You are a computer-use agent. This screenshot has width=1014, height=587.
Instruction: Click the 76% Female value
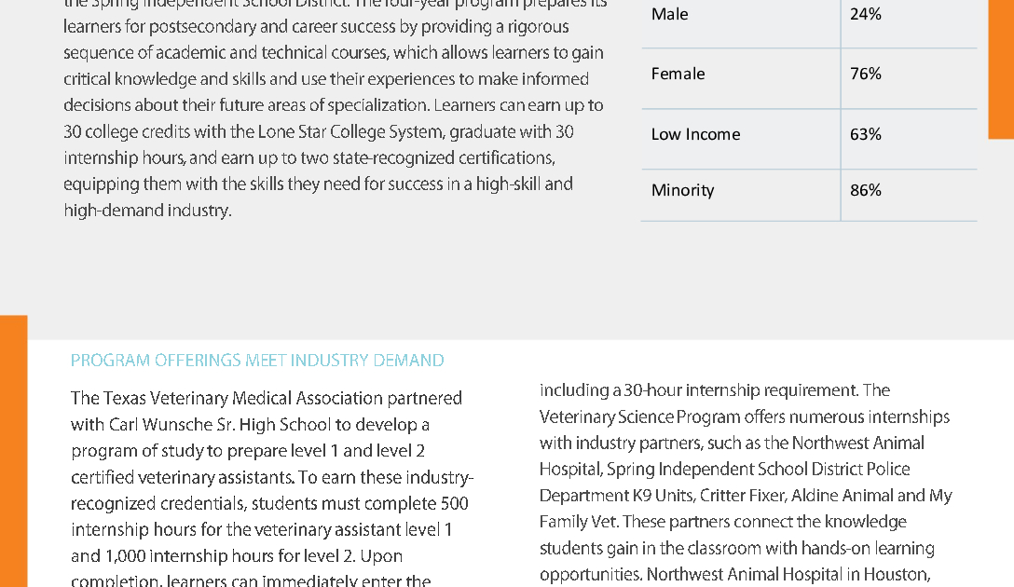[x=865, y=74]
